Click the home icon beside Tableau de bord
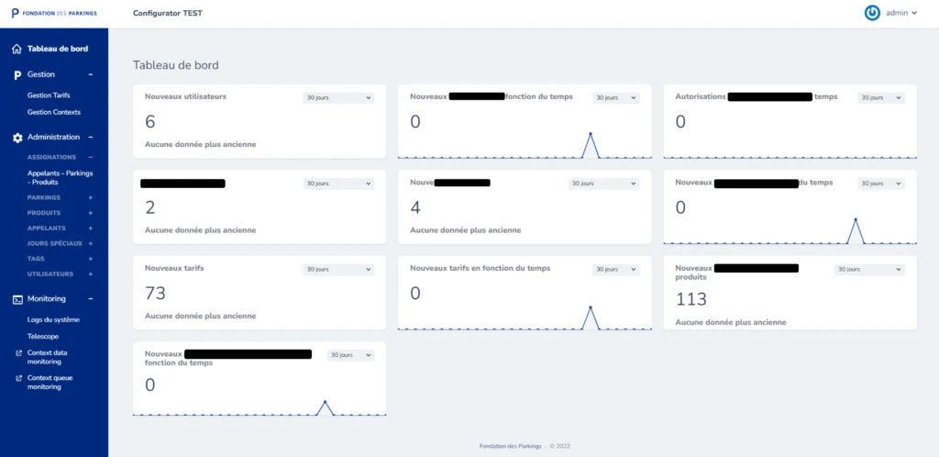Screen dimensions: 939x457 tap(17, 49)
